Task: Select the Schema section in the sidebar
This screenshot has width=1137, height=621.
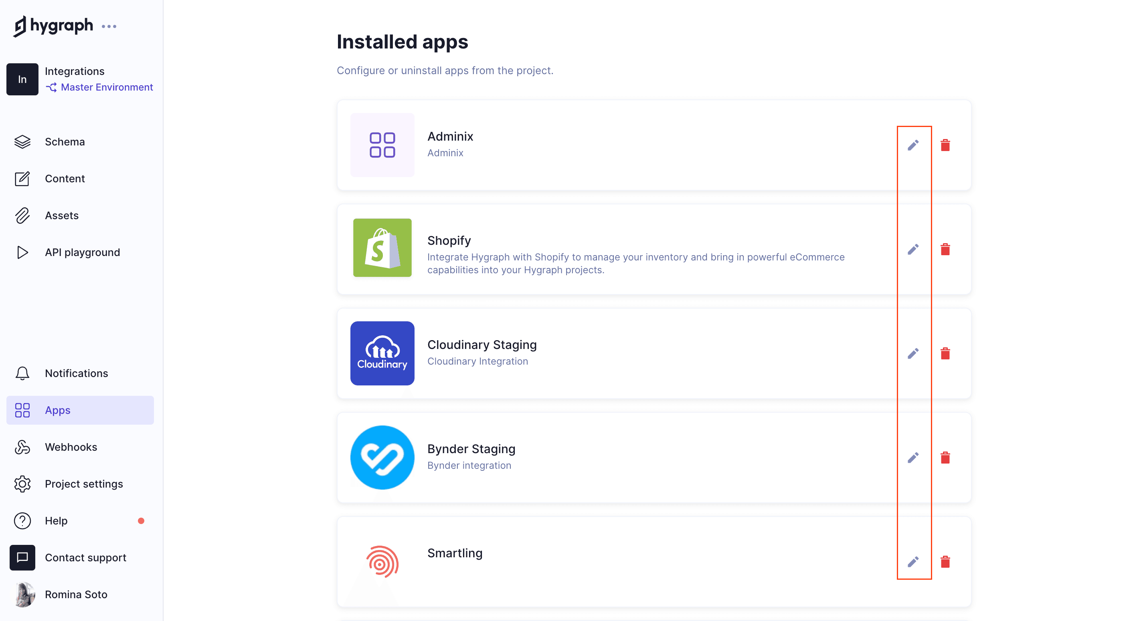Action: point(65,141)
